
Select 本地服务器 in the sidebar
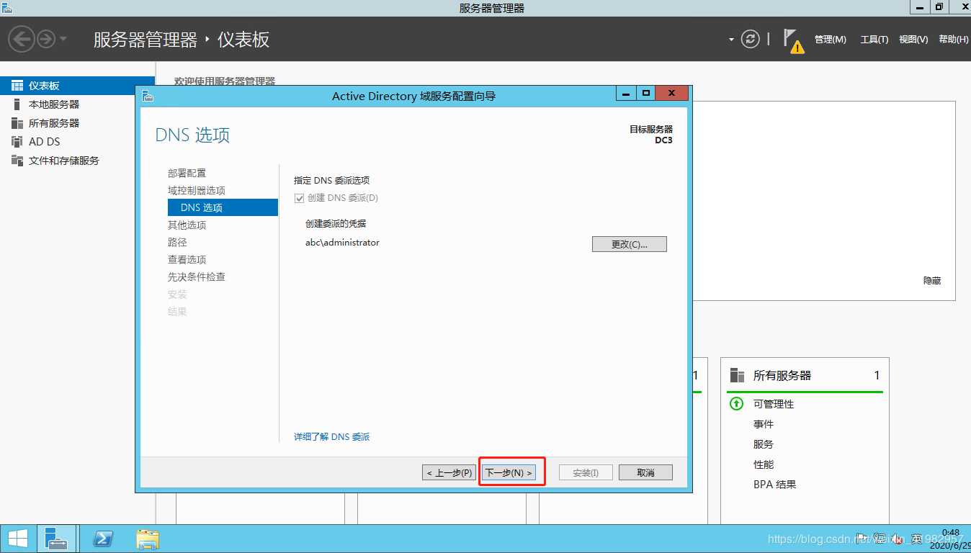point(77,104)
